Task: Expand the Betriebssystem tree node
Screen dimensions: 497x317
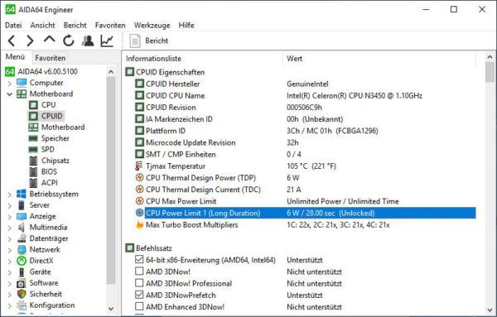Action: [x=9, y=195]
